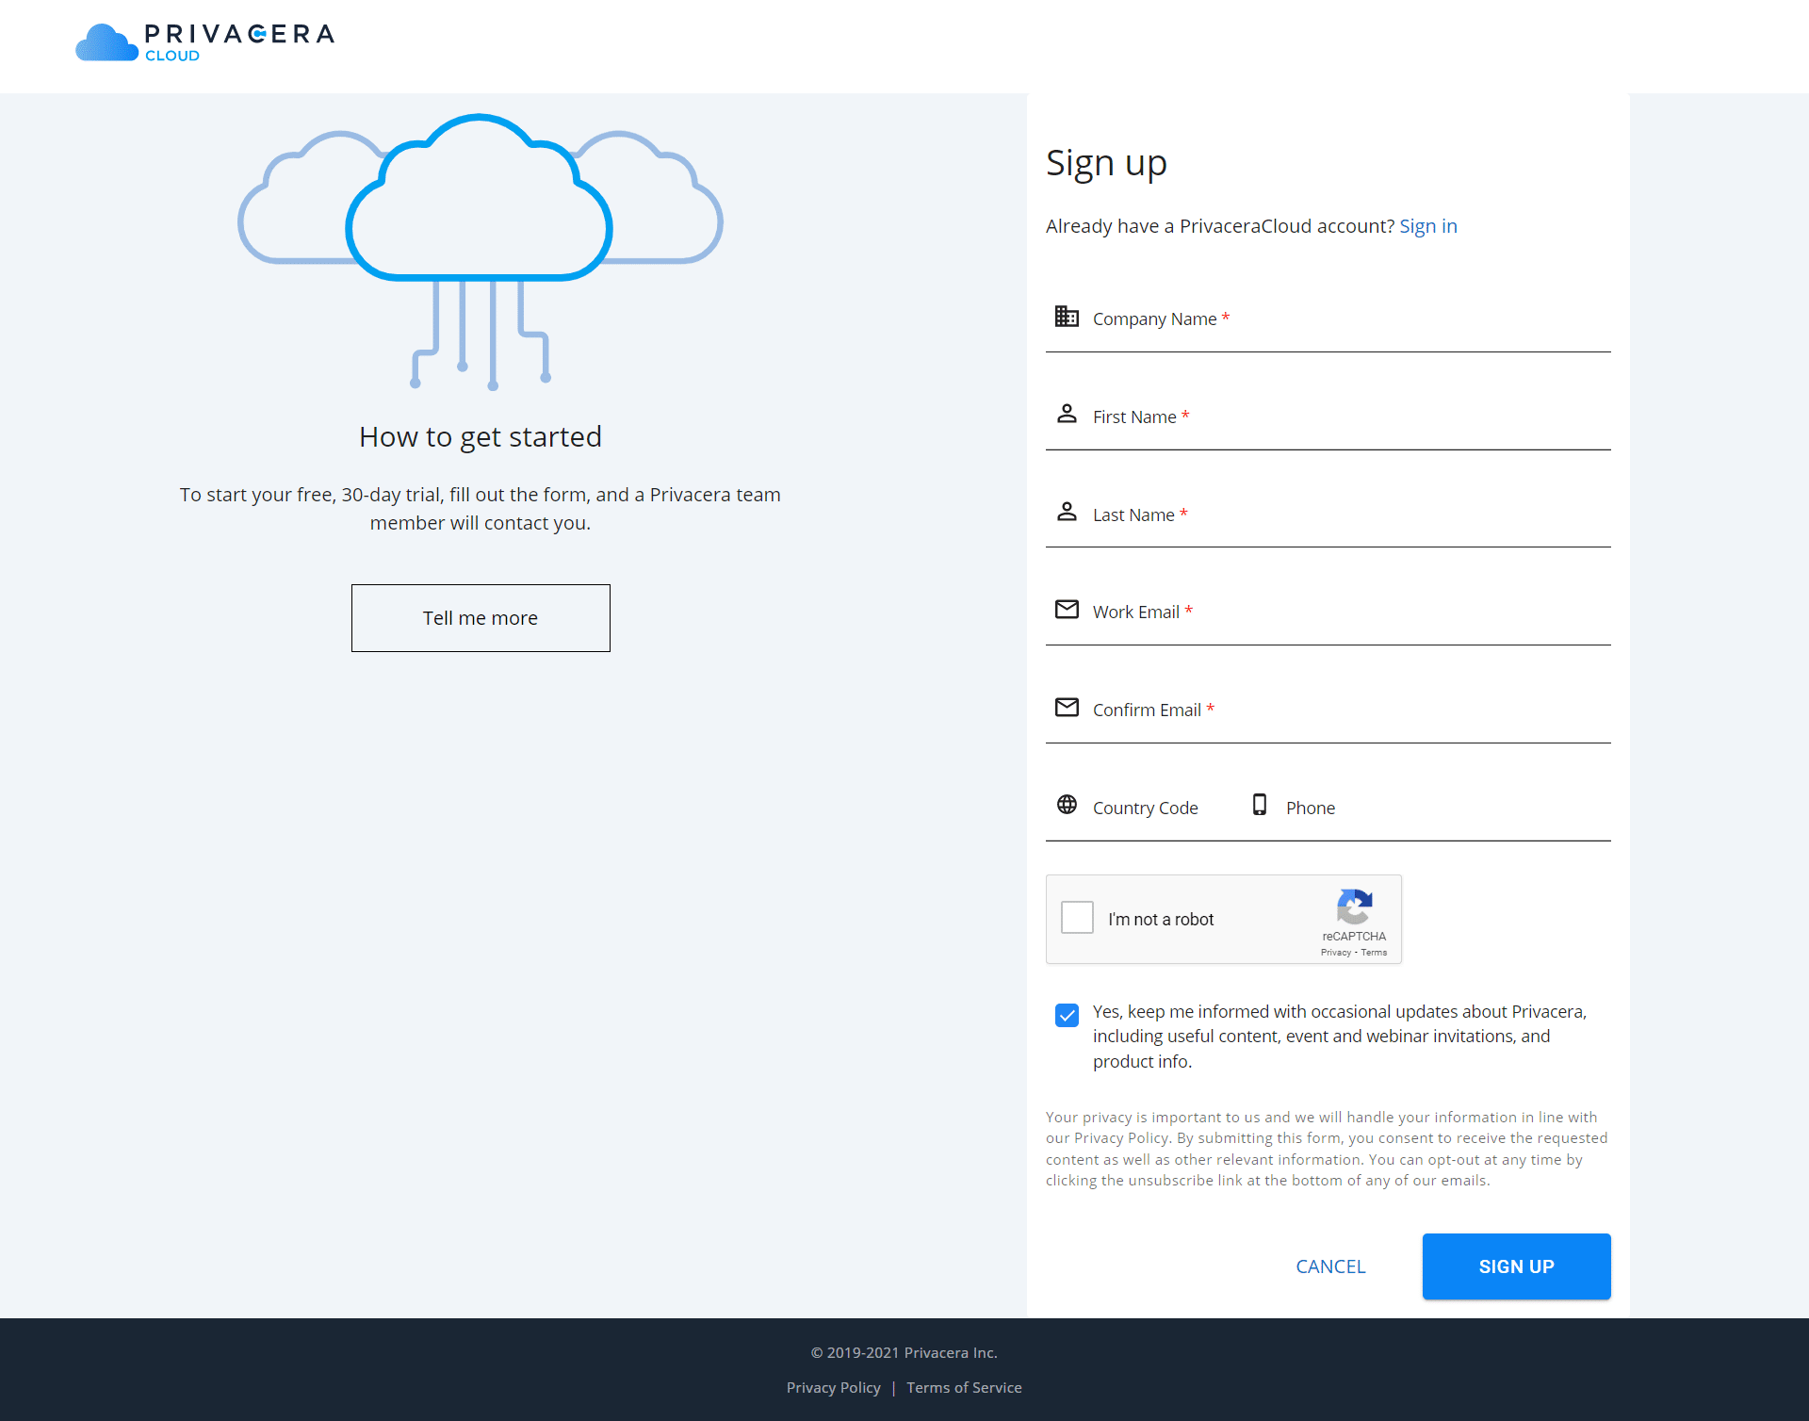The width and height of the screenshot is (1809, 1421).
Task: Focus the Phone number field
Action: coord(1425,808)
